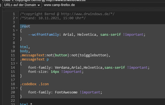Collapse the block fold arrow at line 13
Image resolution: width=165 pixels, height=105 pixels.
click(x=17, y=63)
